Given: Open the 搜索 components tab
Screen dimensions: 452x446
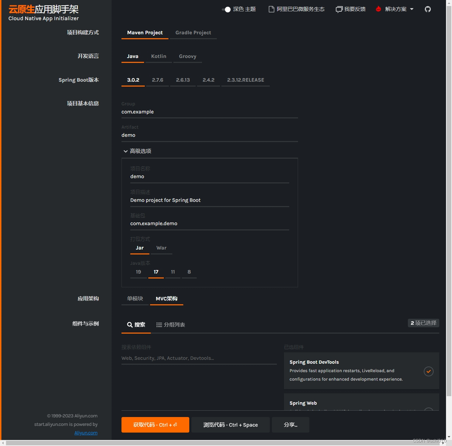Looking at the screenshot, I should click(x=136, y=325).
